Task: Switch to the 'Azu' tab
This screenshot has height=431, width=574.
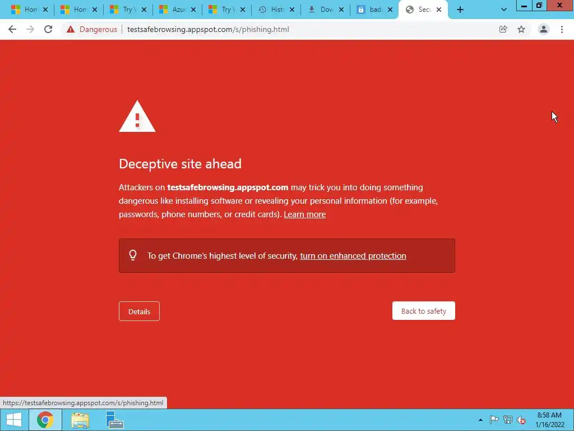Action: tap(173, 10)
